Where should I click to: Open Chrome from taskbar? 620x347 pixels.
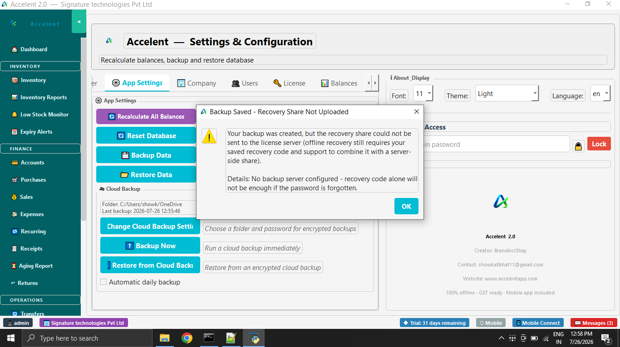tap(187, 338)
